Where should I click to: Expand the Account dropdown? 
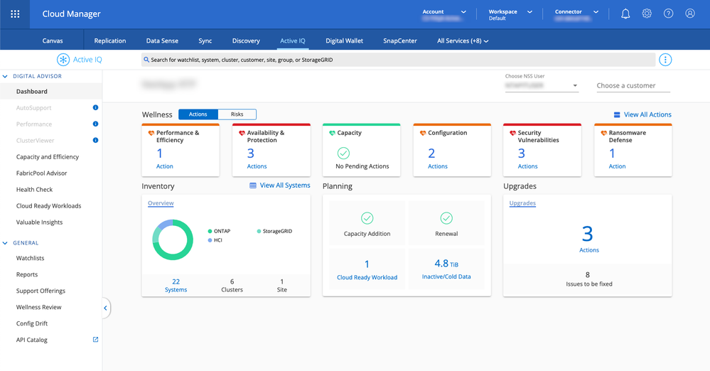[x=463, y=12]
